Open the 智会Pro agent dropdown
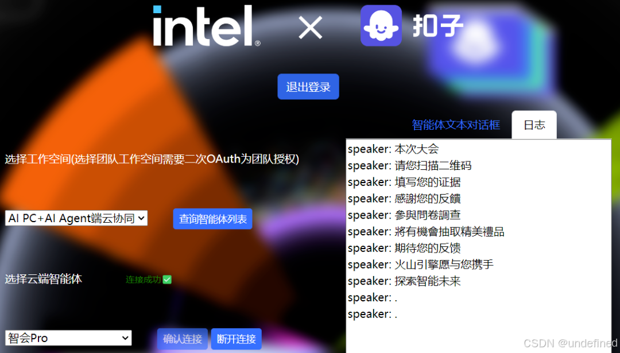 tap(68, 338)
